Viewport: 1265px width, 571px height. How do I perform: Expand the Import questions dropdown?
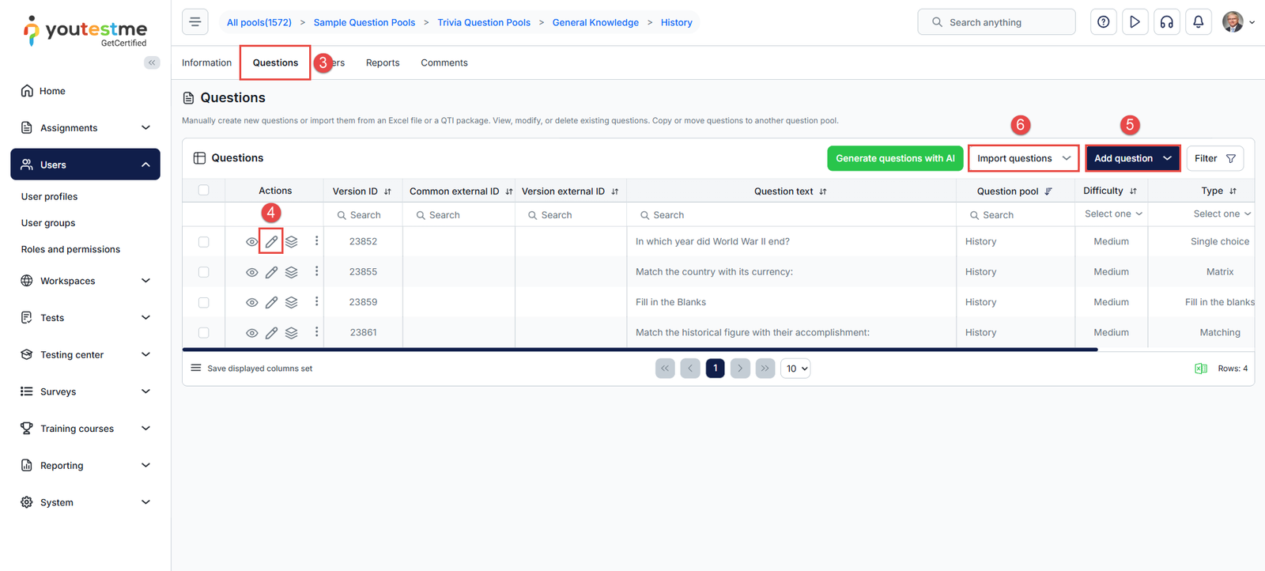click(x=1023, y=158)
